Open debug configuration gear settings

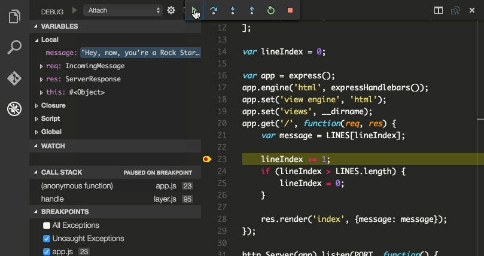(x=171, y=11)
